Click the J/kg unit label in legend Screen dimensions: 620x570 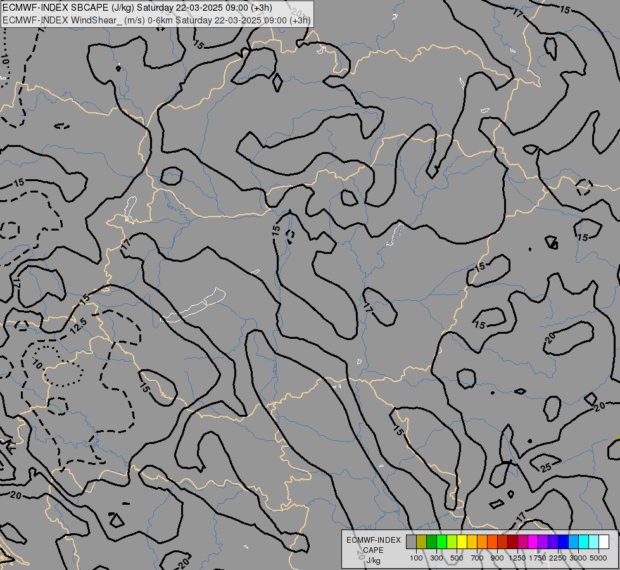coord(373,560)
